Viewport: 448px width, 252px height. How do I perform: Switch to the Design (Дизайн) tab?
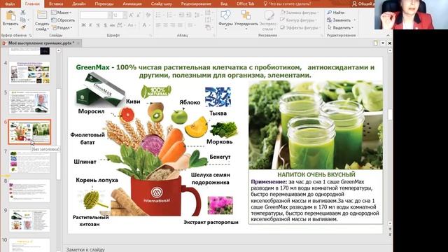79,3
